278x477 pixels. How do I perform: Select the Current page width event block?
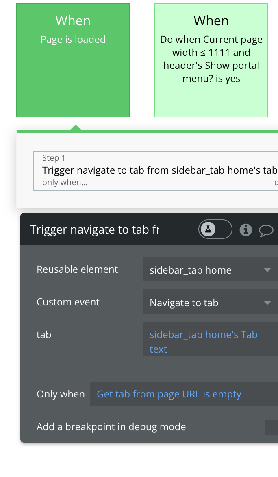pyautogui.click(x=211, y=60)
